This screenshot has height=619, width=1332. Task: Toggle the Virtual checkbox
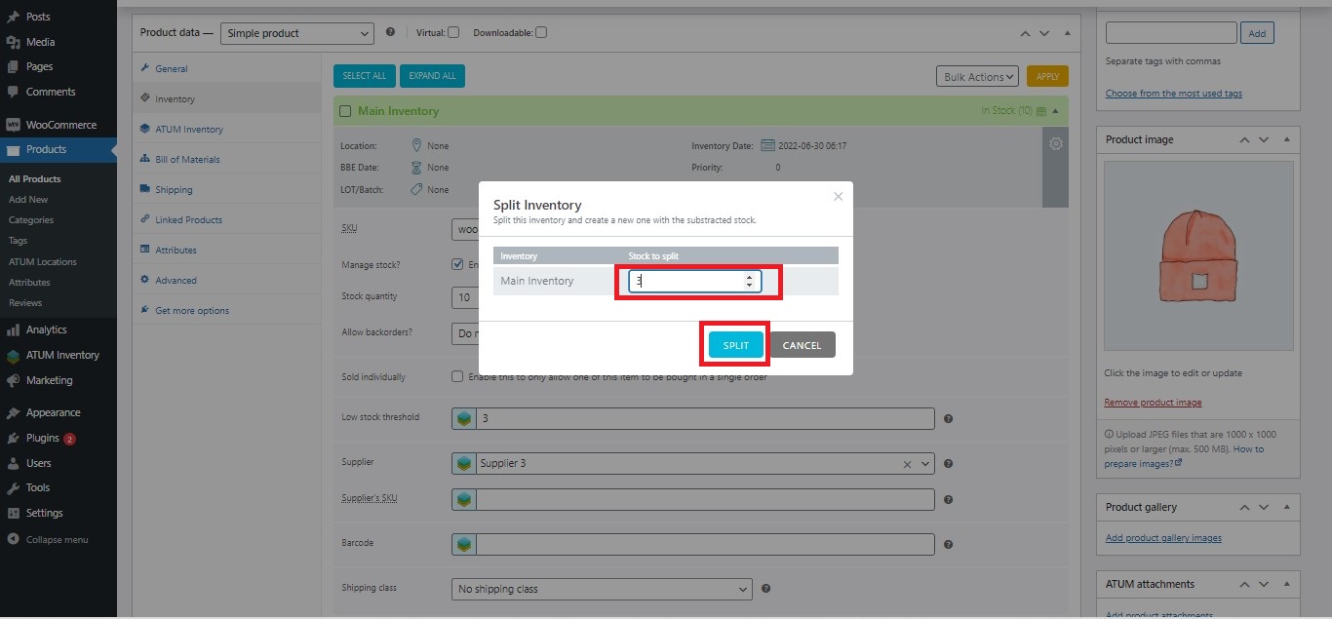(453, 32)
